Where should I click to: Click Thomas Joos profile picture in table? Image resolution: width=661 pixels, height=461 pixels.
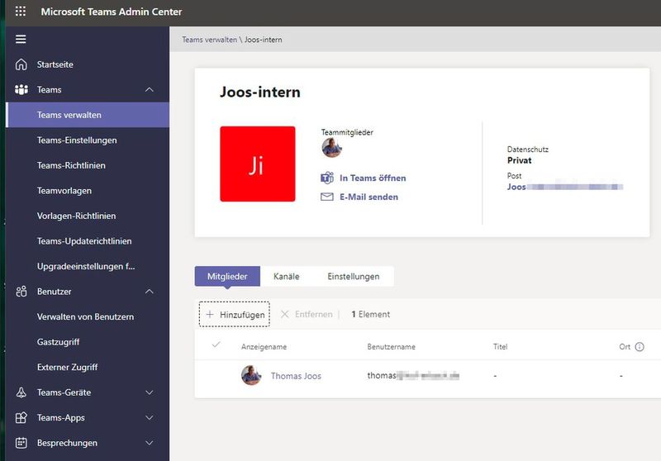[251, 375]
